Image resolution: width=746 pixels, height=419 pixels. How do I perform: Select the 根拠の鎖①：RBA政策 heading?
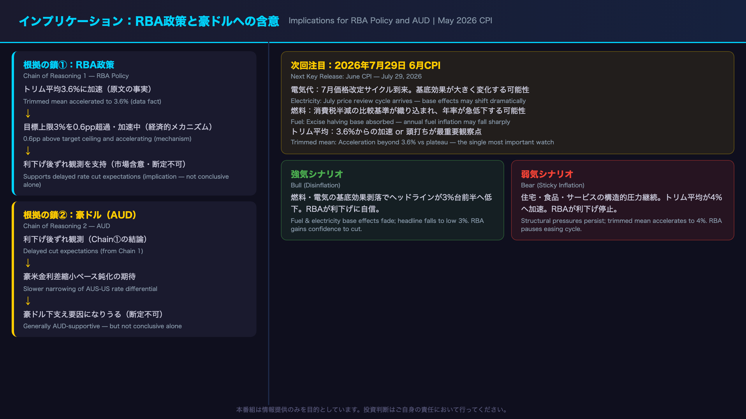pos(69,65)
